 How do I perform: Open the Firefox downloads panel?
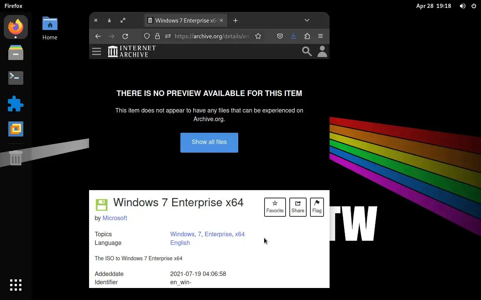coord(293,36)
